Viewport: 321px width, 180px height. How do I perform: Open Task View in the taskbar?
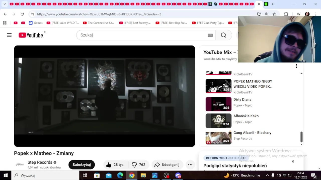85,175
